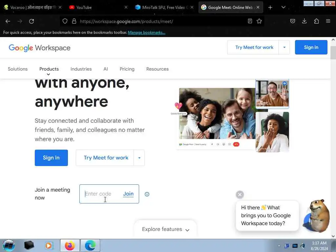This screenshot has width=336, height=252.
Task: Click the Sign in button below the hero text
Action: (x=51, y=158)
